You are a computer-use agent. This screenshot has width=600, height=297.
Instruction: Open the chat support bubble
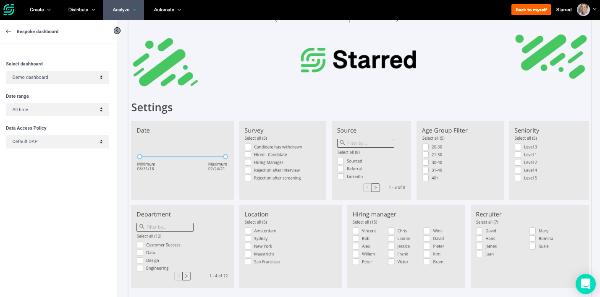[586, 284]
